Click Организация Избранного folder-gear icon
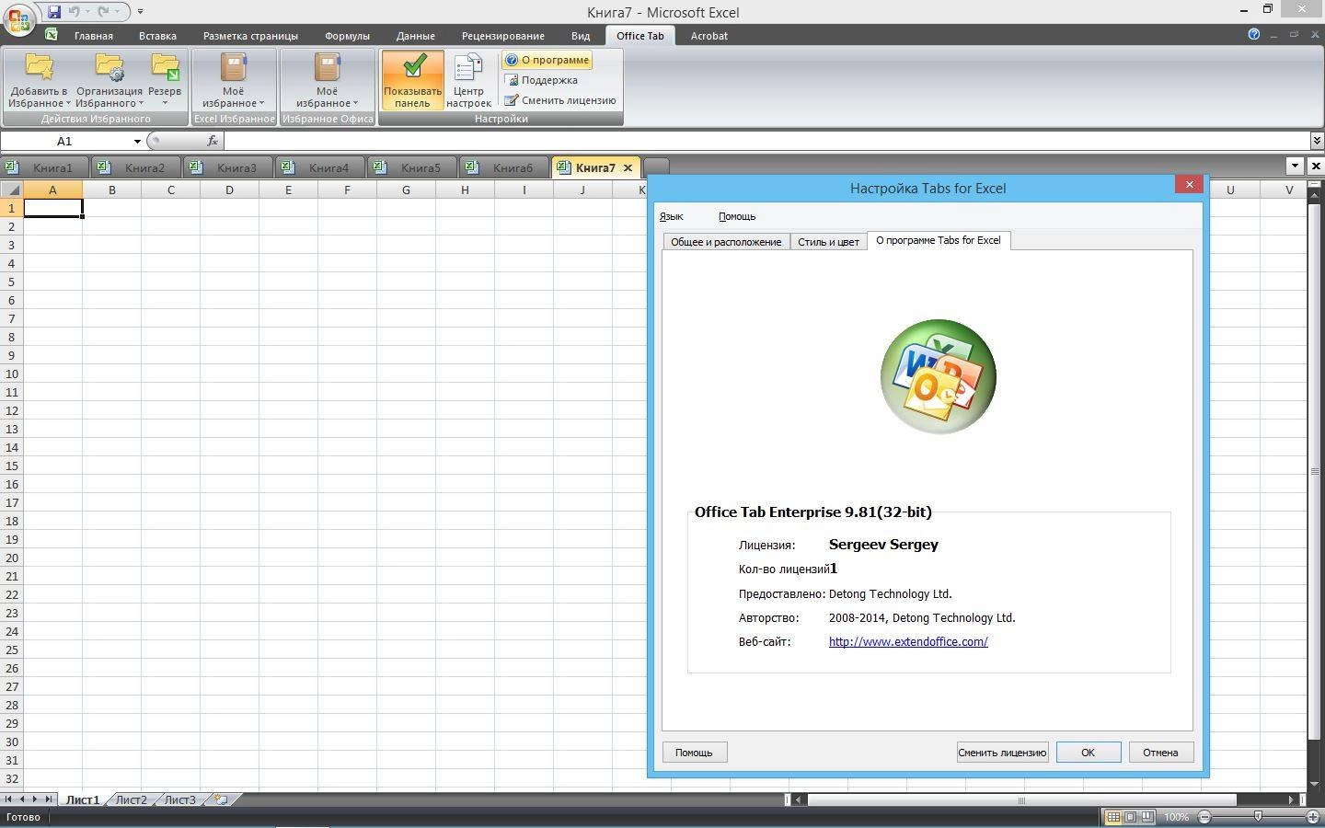The height and width of the screenshot is (828, 1325). [x=109, y=67]
